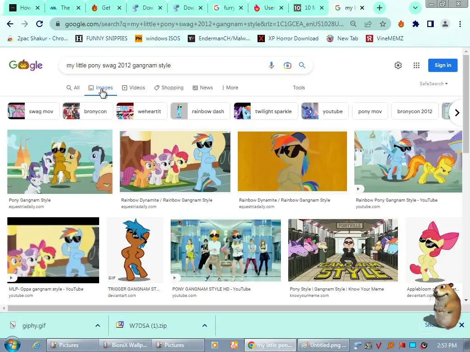The width and height of the screenshot is (470, 352).
Task: Open the giphy.gif downloaded file
Action: pyautogui.click(x=34, y=325)
